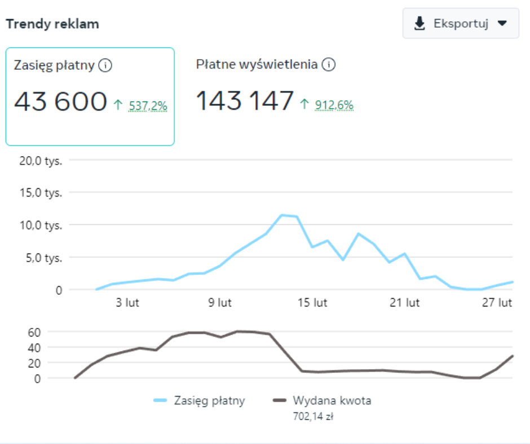This screenshot has height=444, width=530.
Task: Click the 15,0 tys. axis label
Action: click(x=41, y=193)
